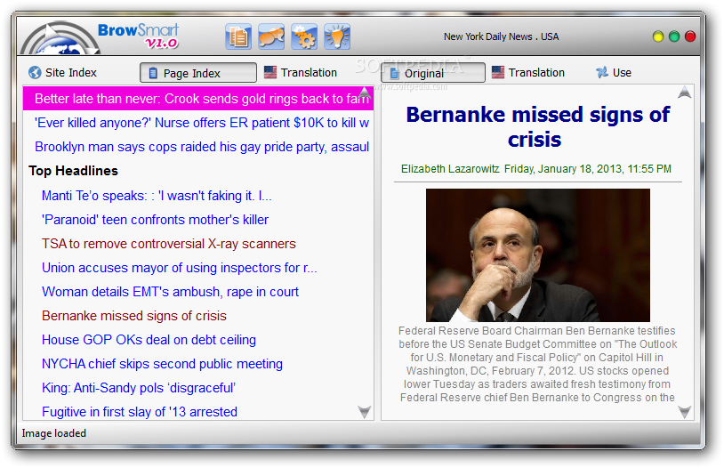Open 'King: Anti-Sandy pols disgraceful' headline

pyautogui.click(x=139, y=388)
